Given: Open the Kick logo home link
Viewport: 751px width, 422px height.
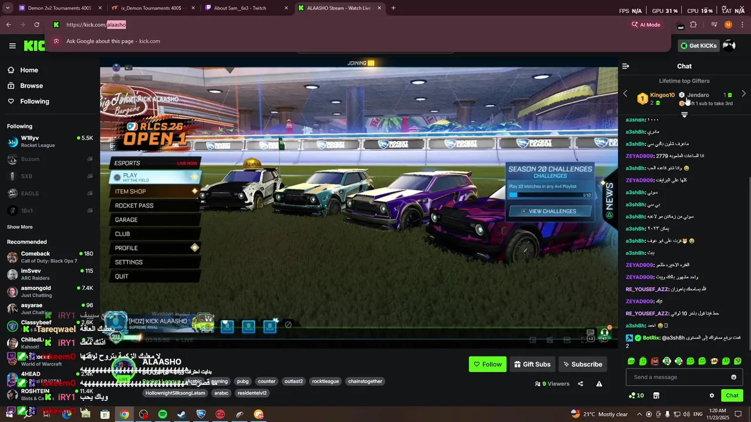Looking at the screenshot, I should (x=34, y=46).
